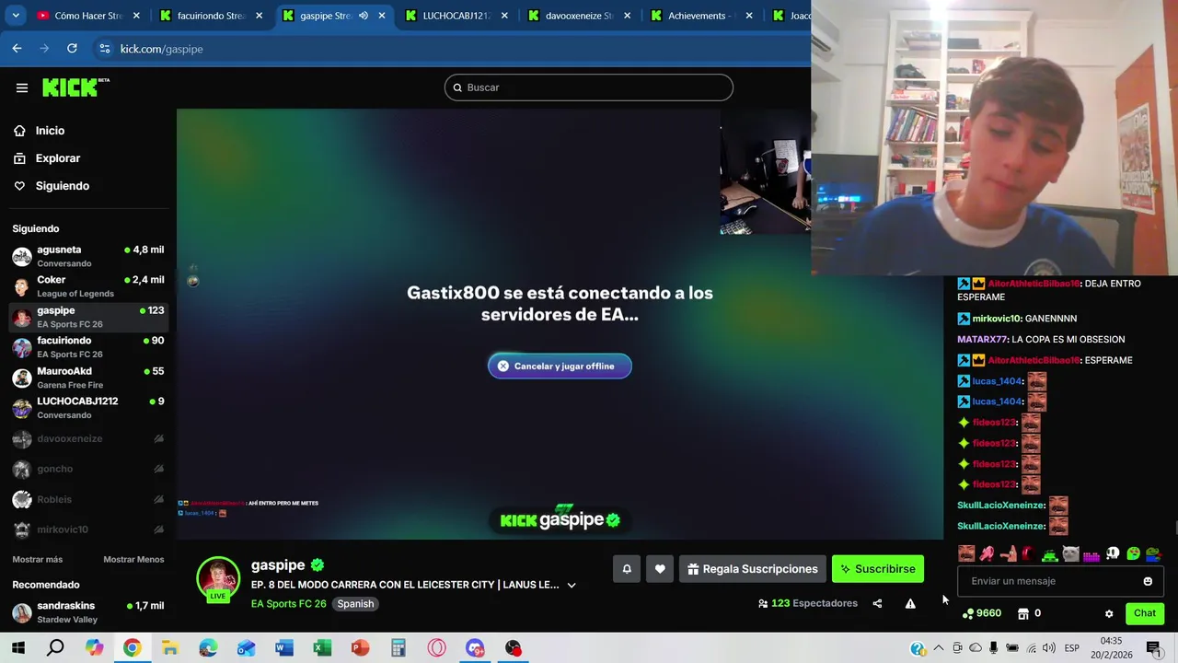1178x663 pixels.
Task: Mute the gaspipe tab audio icon
Action: pyautogui.click(x=364, y=16)
